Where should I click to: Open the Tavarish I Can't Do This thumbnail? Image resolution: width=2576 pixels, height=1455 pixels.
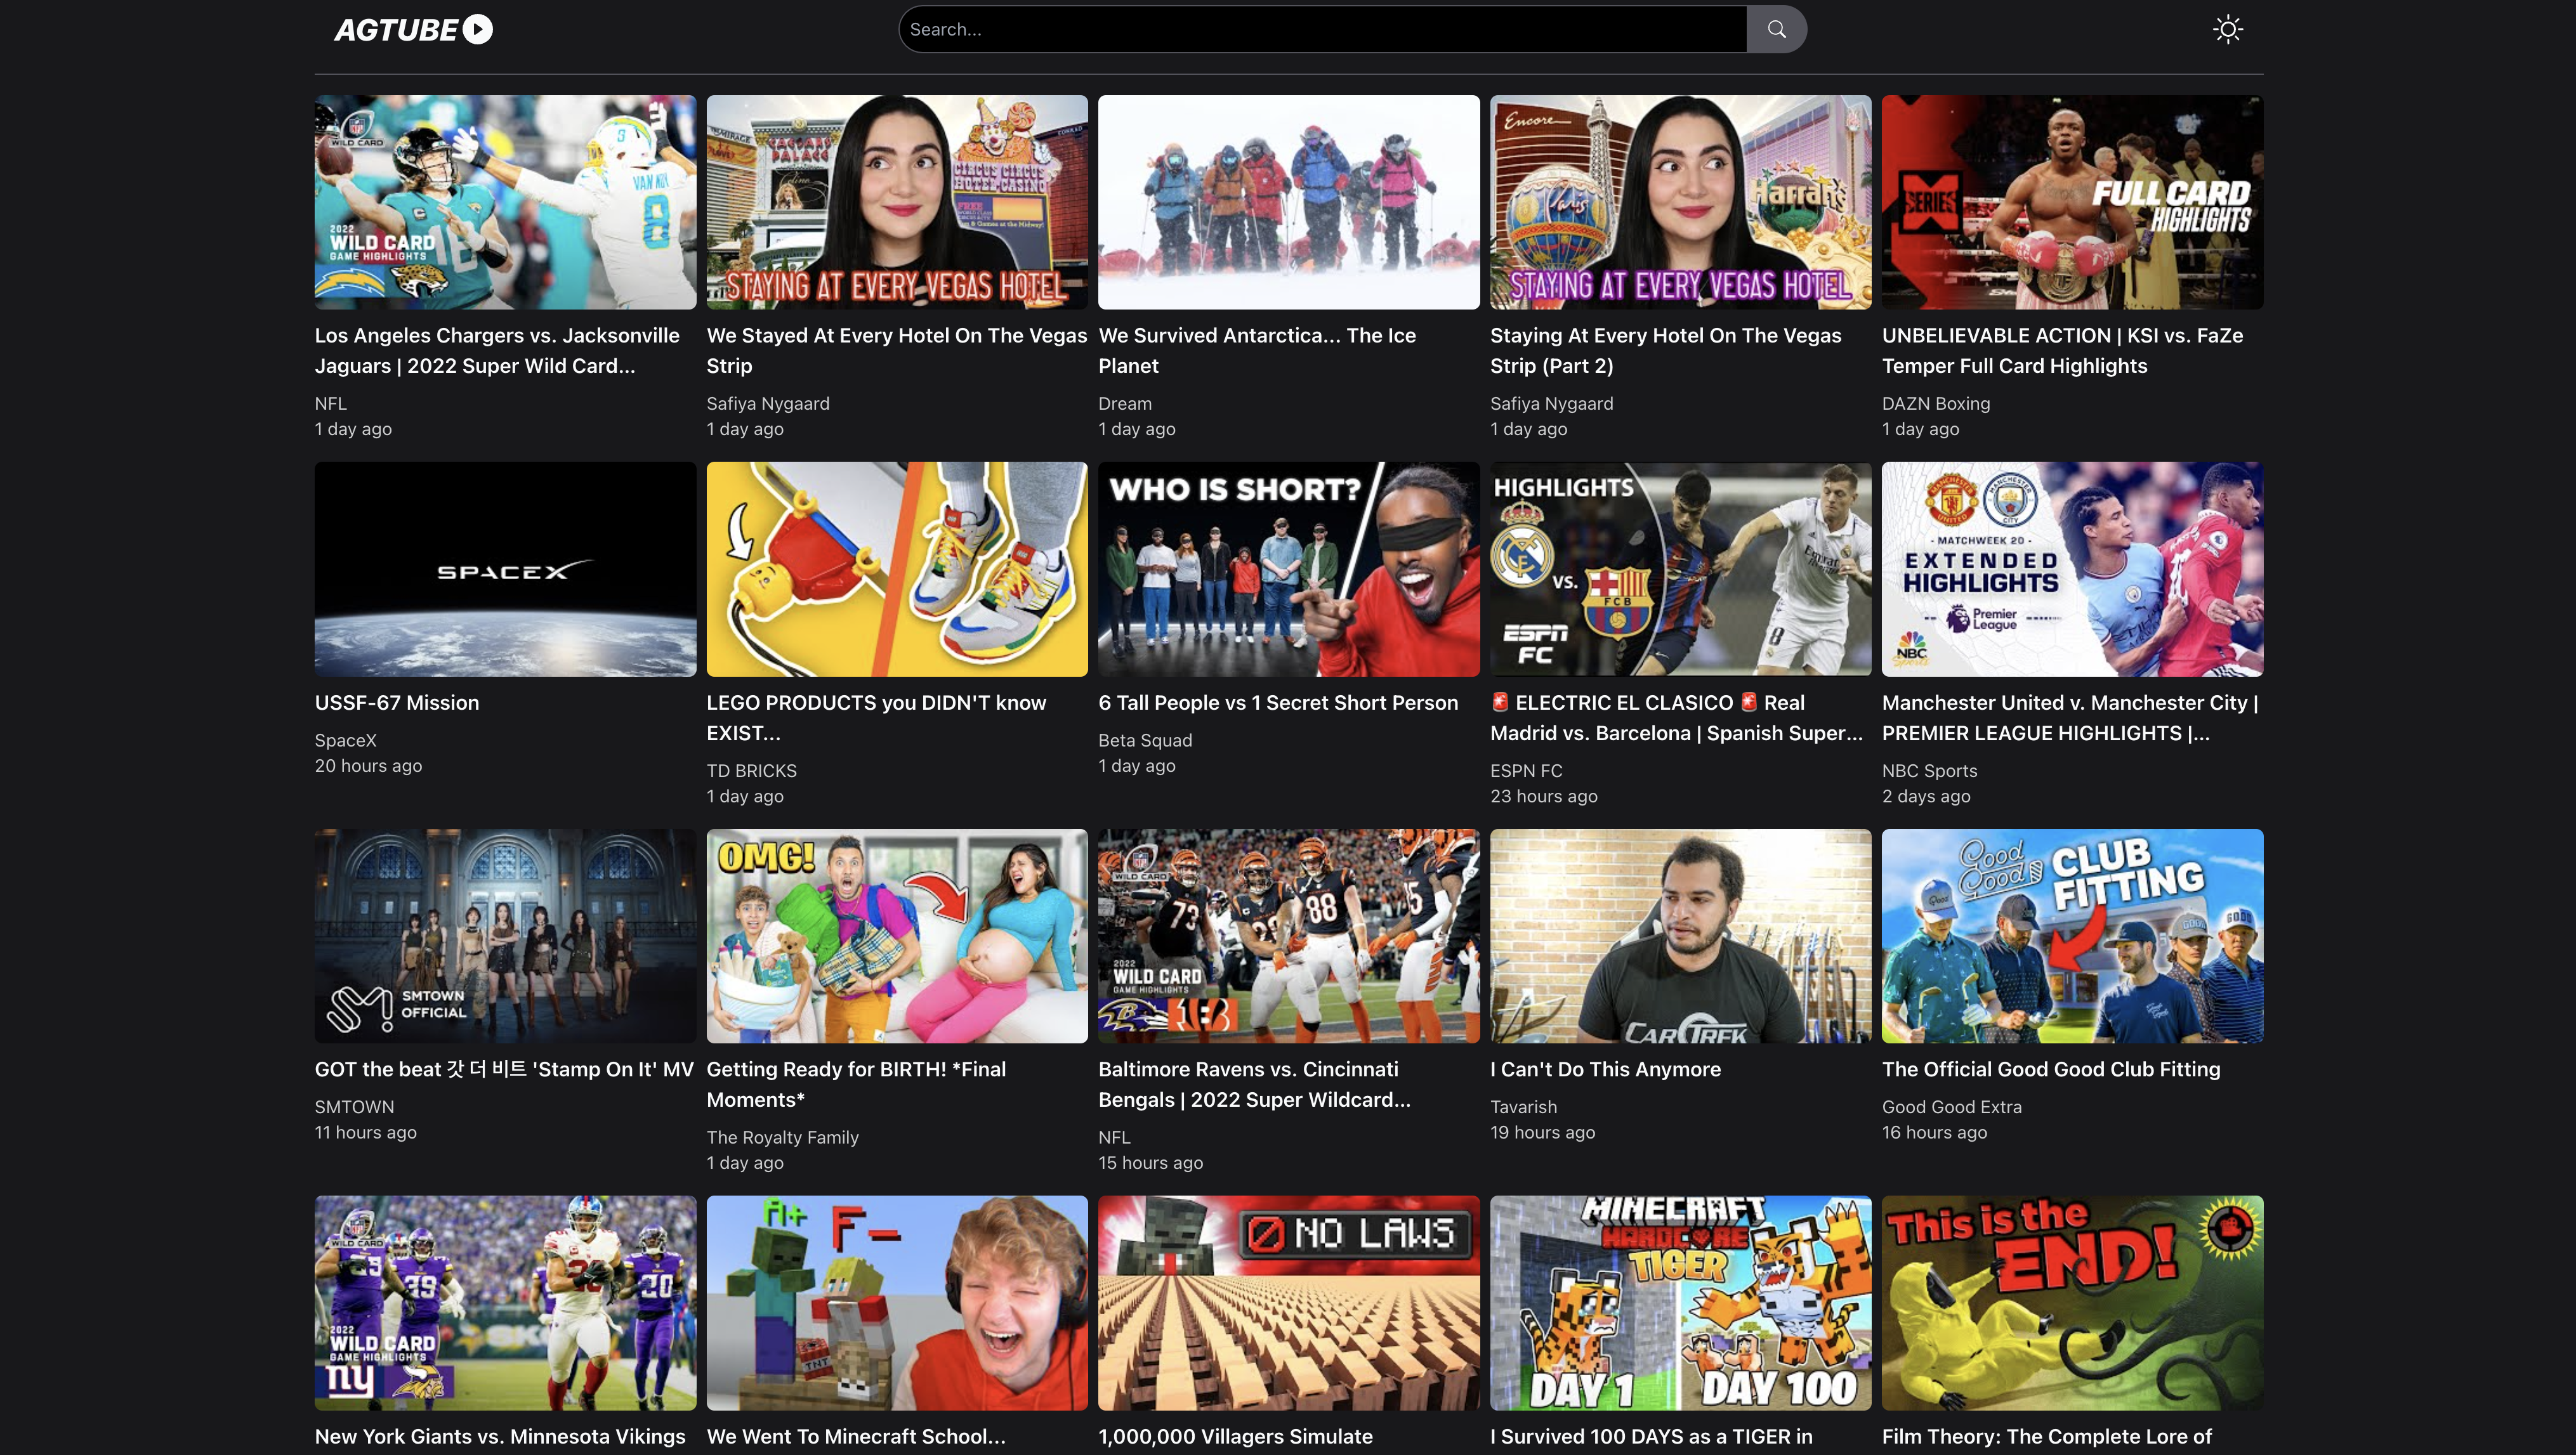click(x=1680, y=936)
